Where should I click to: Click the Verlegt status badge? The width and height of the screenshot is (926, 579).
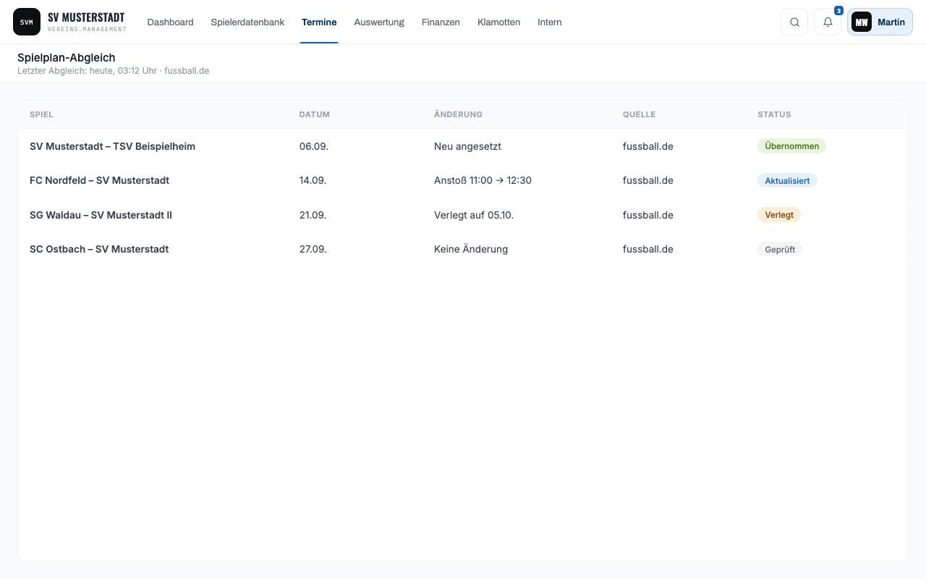coord(779,215)
